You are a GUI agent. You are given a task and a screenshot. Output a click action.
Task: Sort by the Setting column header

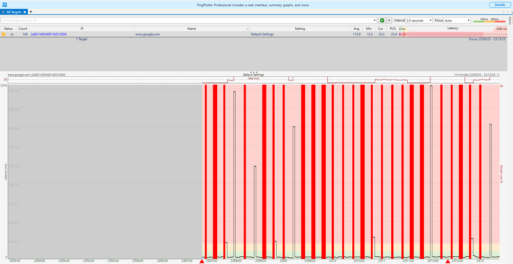300,29
